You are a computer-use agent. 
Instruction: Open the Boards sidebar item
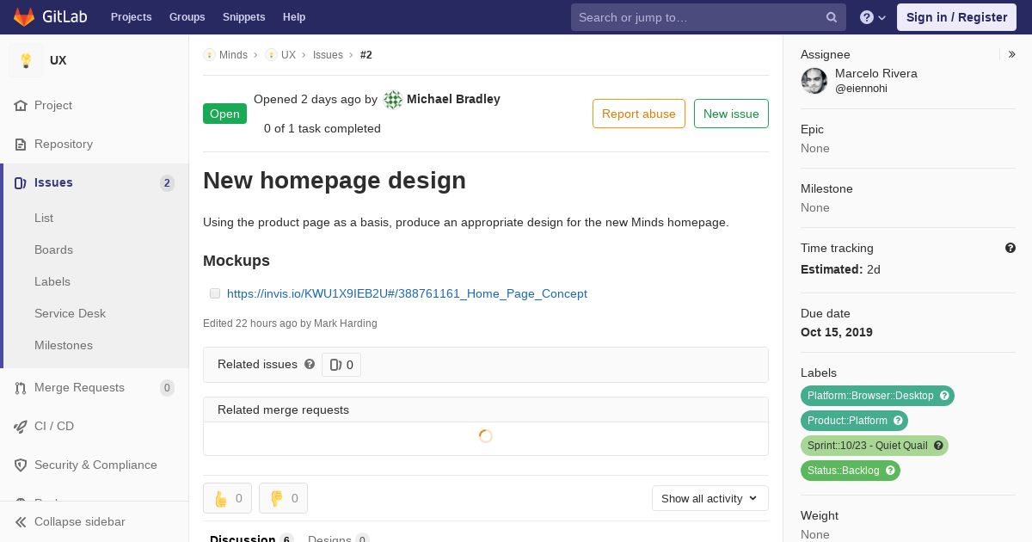click(53, 249)
